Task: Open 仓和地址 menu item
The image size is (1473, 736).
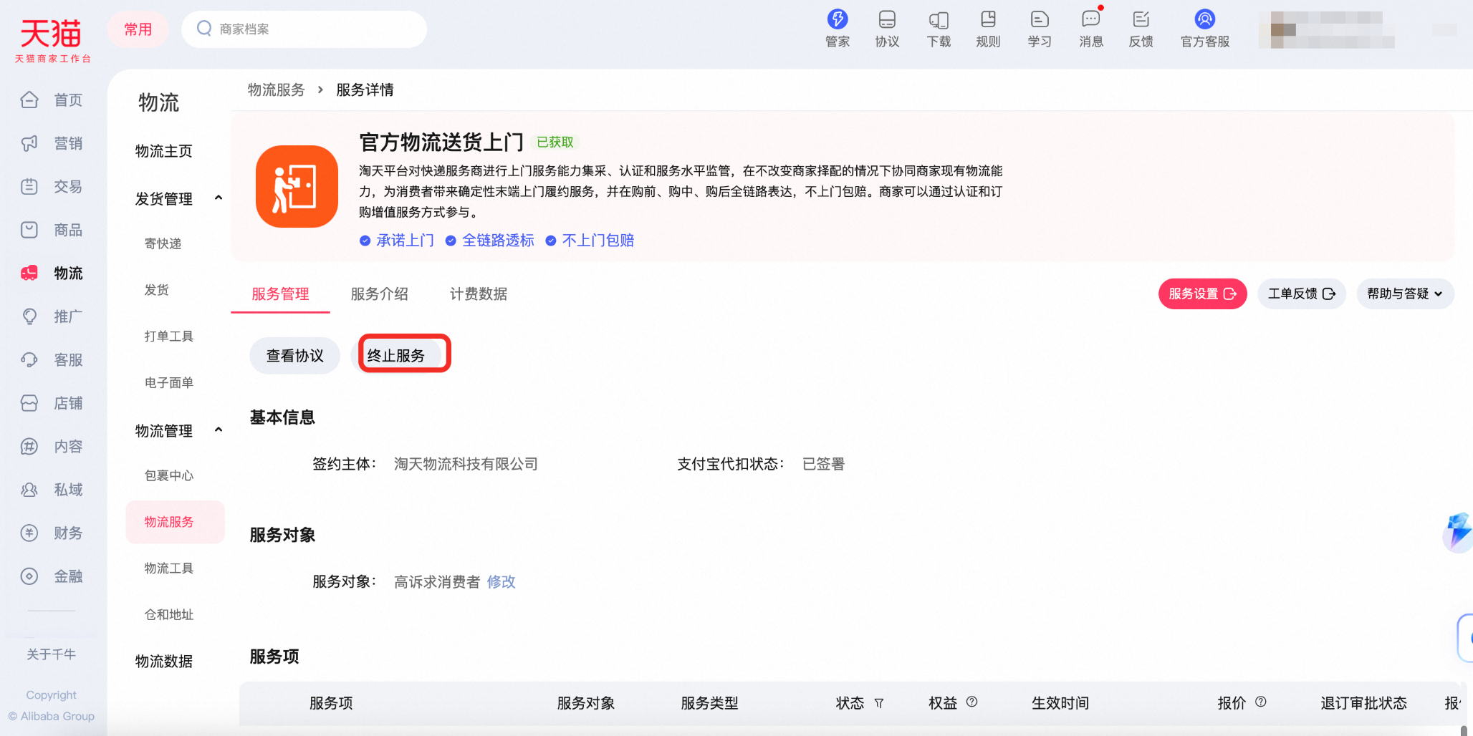Action: (169, 615)
